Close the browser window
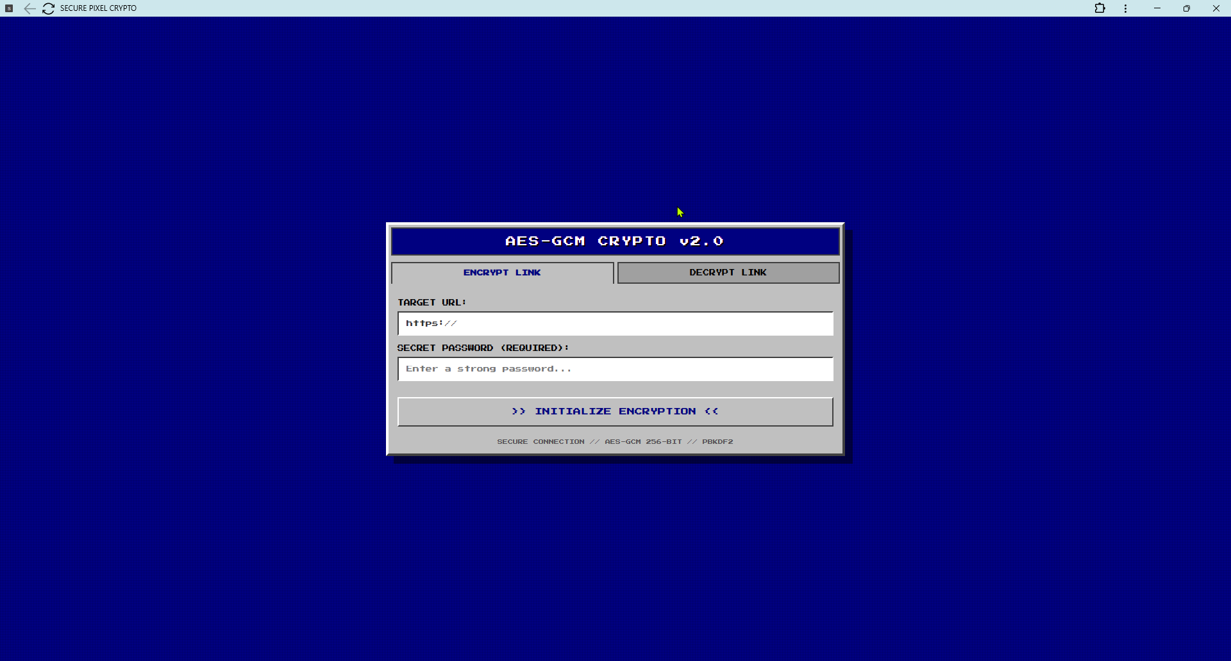The width and height of the screenshot is (1231, 661). coord(1216,8)
